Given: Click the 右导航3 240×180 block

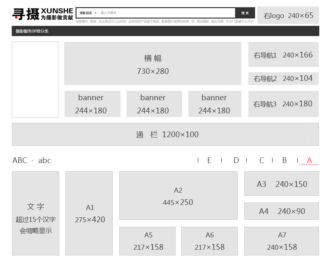Looking at the screenshot, I should (283, 104).
